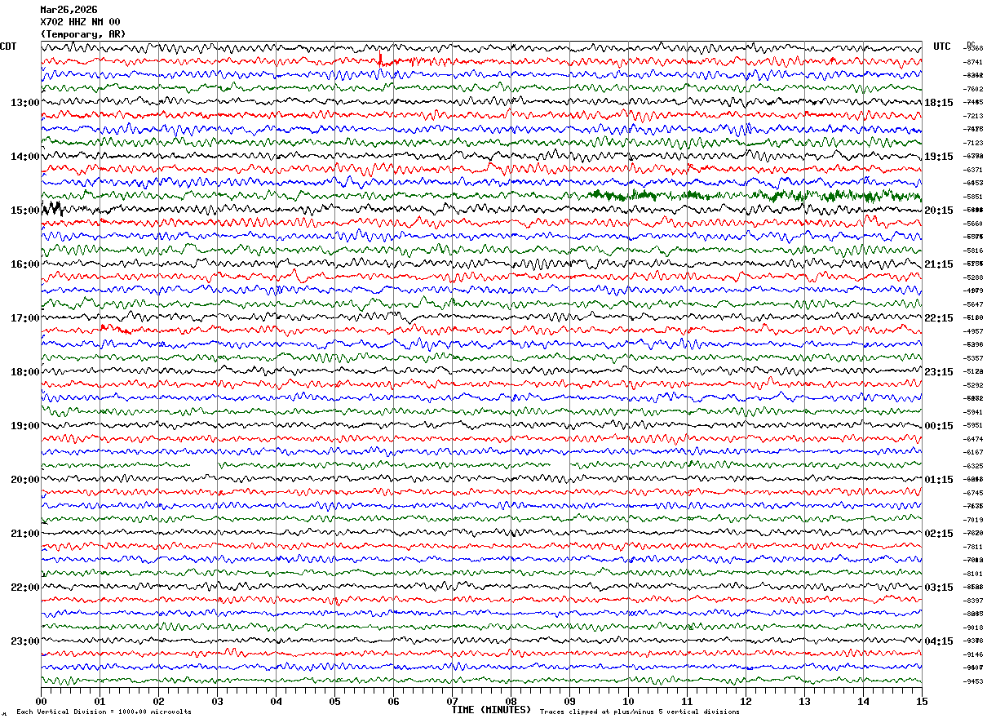Select the 18:15 UTC time label
Image resolution: width=987 pixels, height=723 pixels.
pos(939,103)
